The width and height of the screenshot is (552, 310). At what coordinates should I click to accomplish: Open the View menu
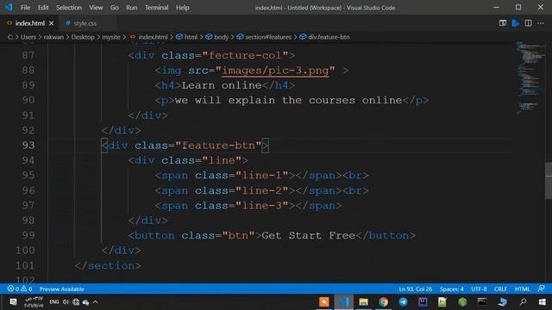[x=96, y=8]
